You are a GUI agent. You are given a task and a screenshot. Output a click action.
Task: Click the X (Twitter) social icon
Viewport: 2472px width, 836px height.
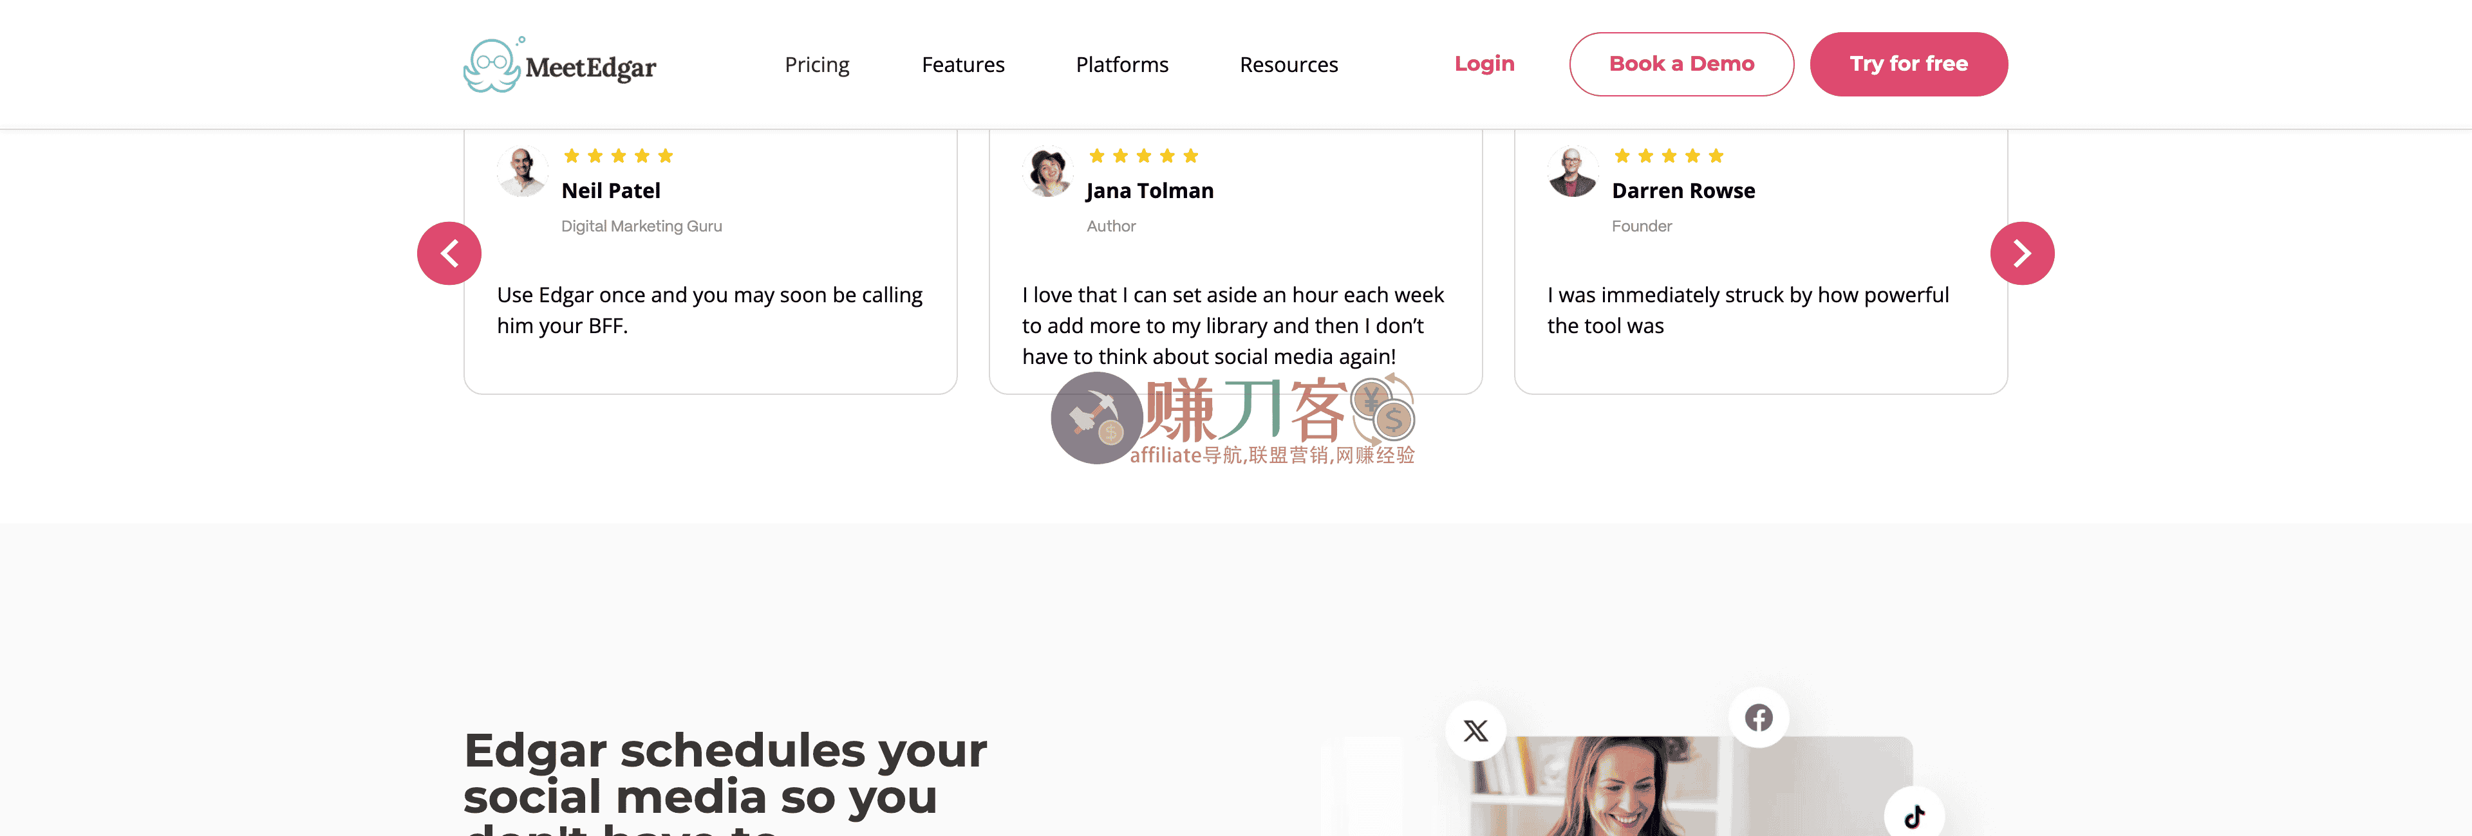[1475, 731]
